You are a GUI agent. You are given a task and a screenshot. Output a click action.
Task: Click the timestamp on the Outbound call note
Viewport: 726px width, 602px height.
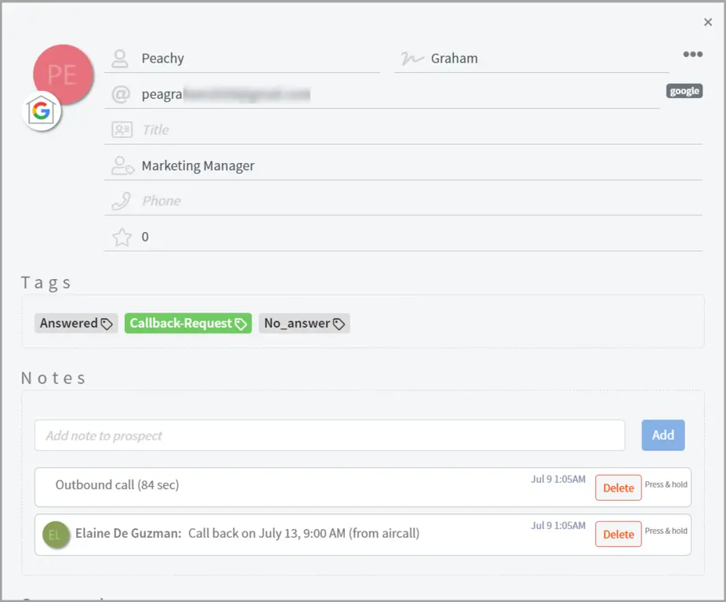pyautogui.click(x=558, y=479)
